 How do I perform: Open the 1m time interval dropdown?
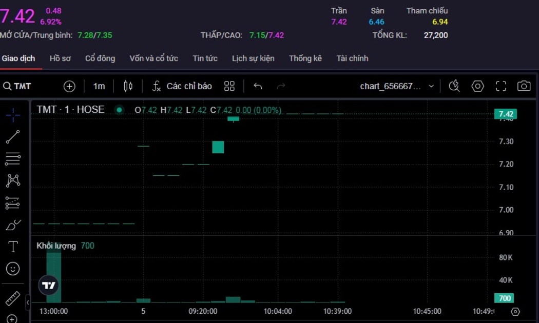[99, 86]
